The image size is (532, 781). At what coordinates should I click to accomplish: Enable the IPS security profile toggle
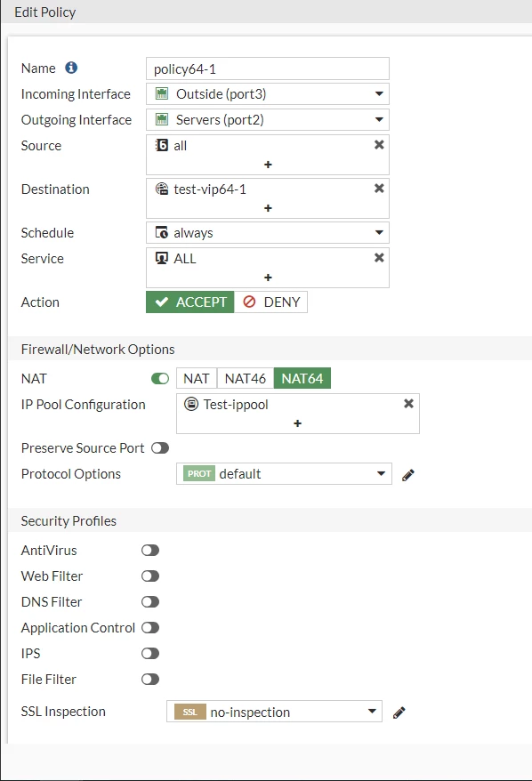[x=150, y=654]
